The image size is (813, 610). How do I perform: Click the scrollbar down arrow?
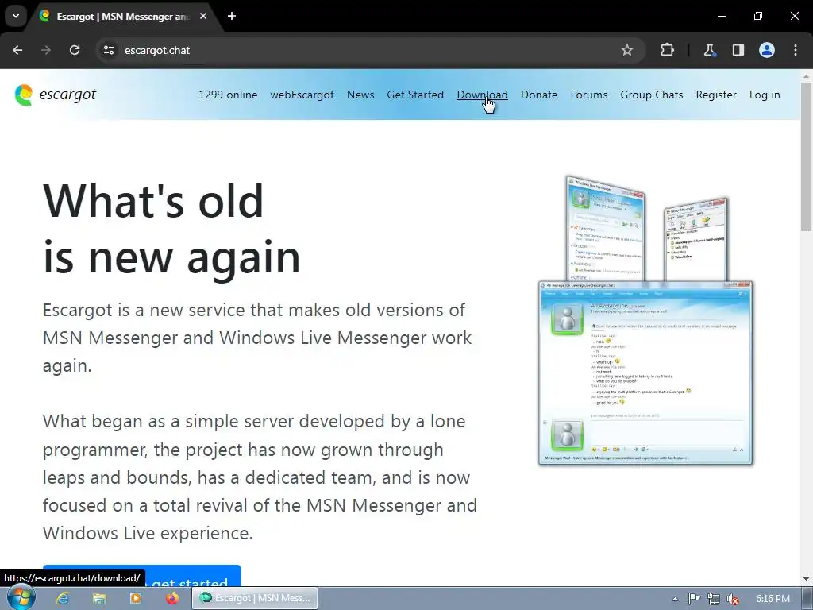(x=807, y=579)
